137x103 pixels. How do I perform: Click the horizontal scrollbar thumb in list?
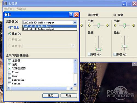pos(39,88)
